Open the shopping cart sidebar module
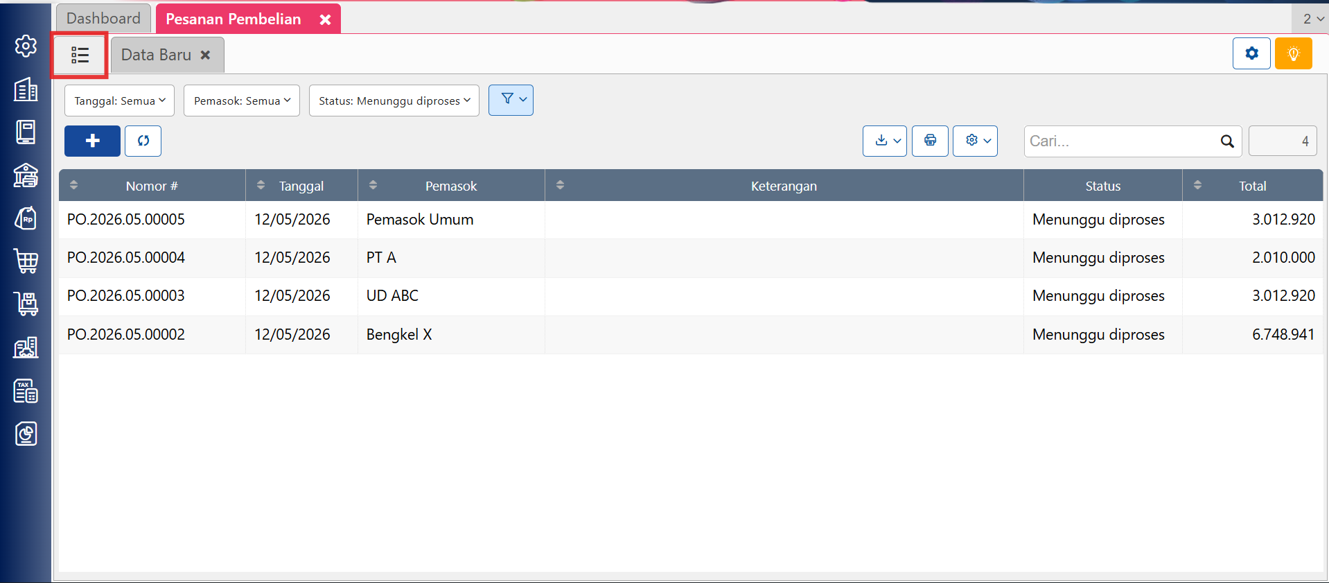 [x=26, y=261]
